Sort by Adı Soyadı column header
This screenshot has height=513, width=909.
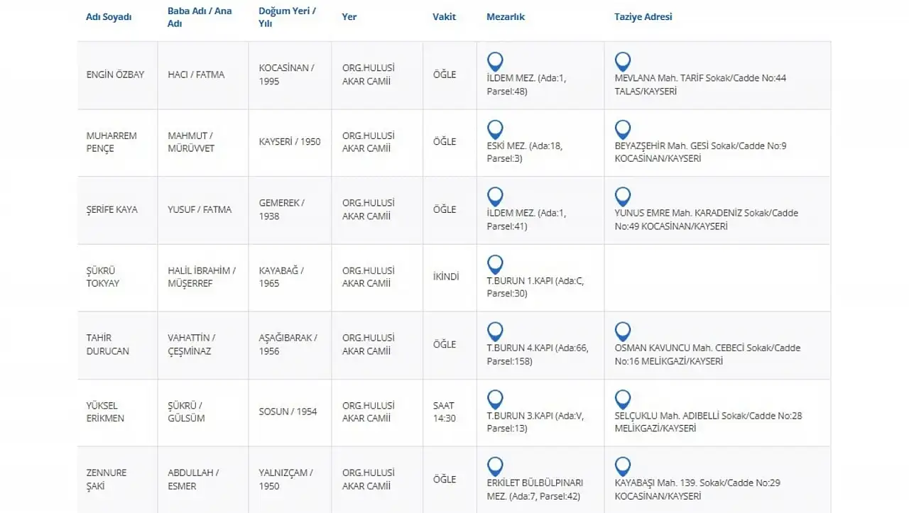[x=109, y=17]
